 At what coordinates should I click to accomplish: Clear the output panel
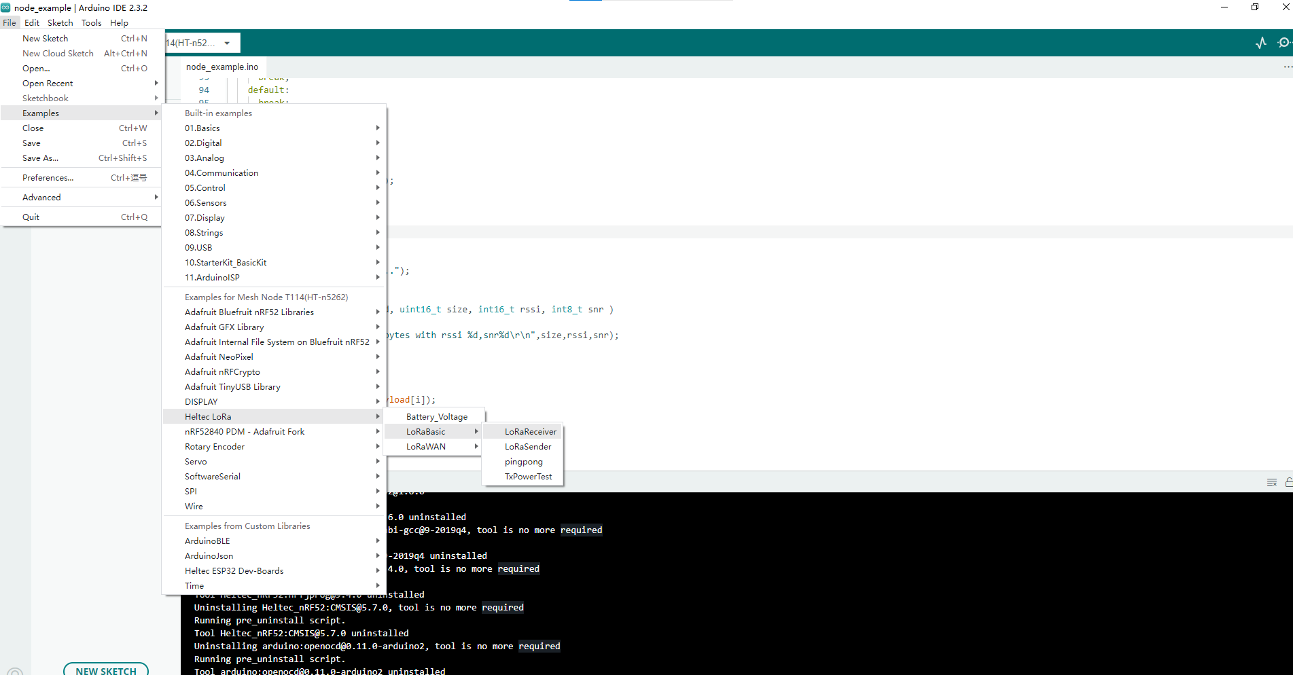(1271, 482)
